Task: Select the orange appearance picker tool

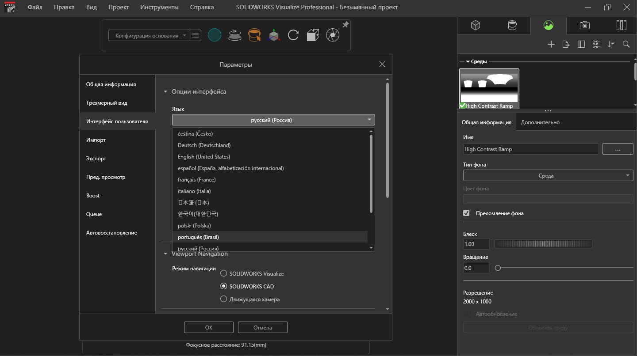Action: [254, 35]
